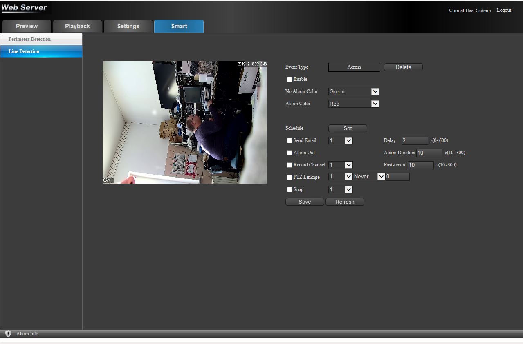Open the No Alarm Color dropdown
The height and width of the screenshot is (344, 523).
354,92
